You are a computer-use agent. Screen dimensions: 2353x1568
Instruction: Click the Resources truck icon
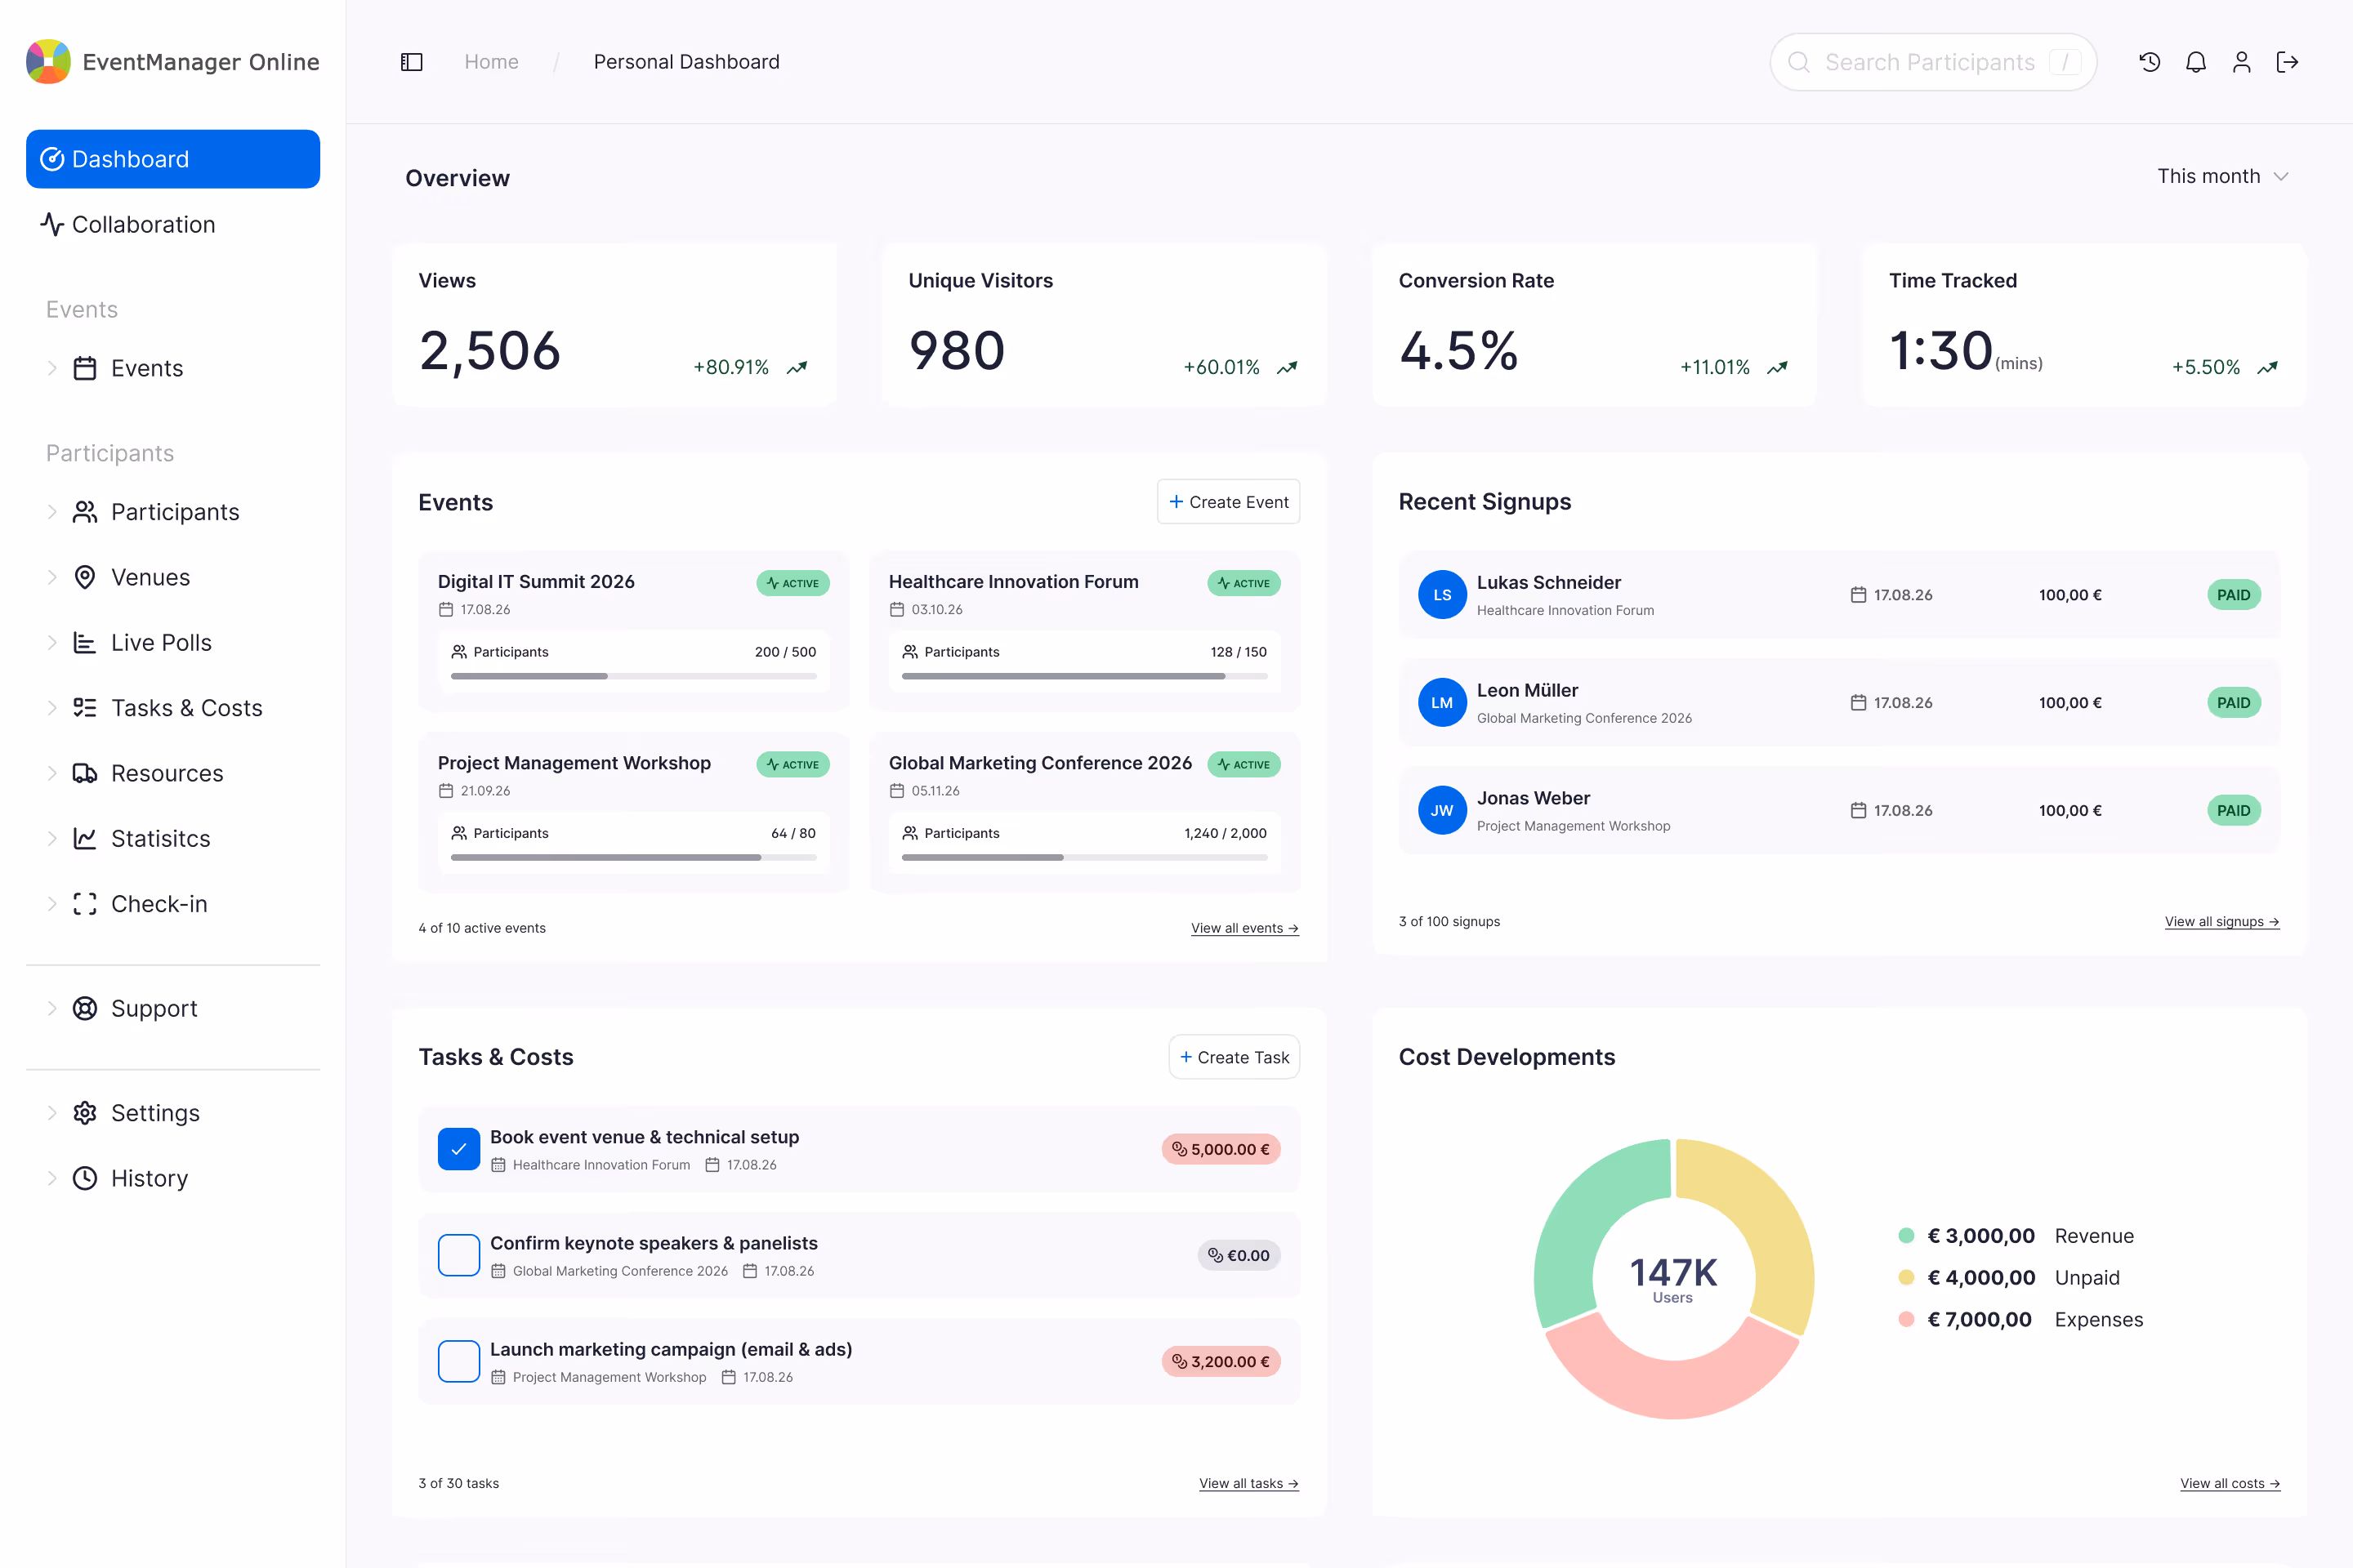85,773
